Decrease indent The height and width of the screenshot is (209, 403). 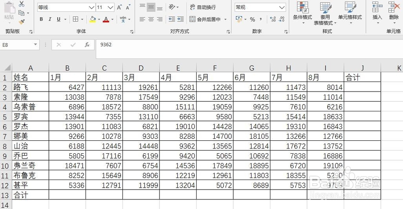(172, 19)
